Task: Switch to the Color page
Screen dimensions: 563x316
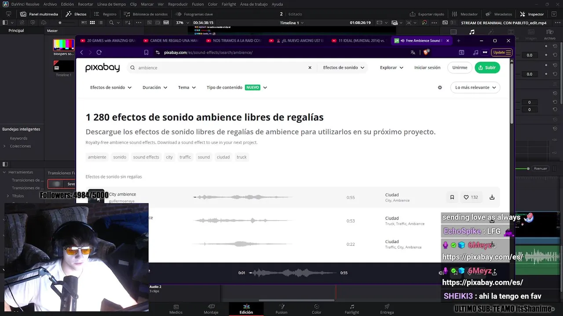Action: pos(317,309)
